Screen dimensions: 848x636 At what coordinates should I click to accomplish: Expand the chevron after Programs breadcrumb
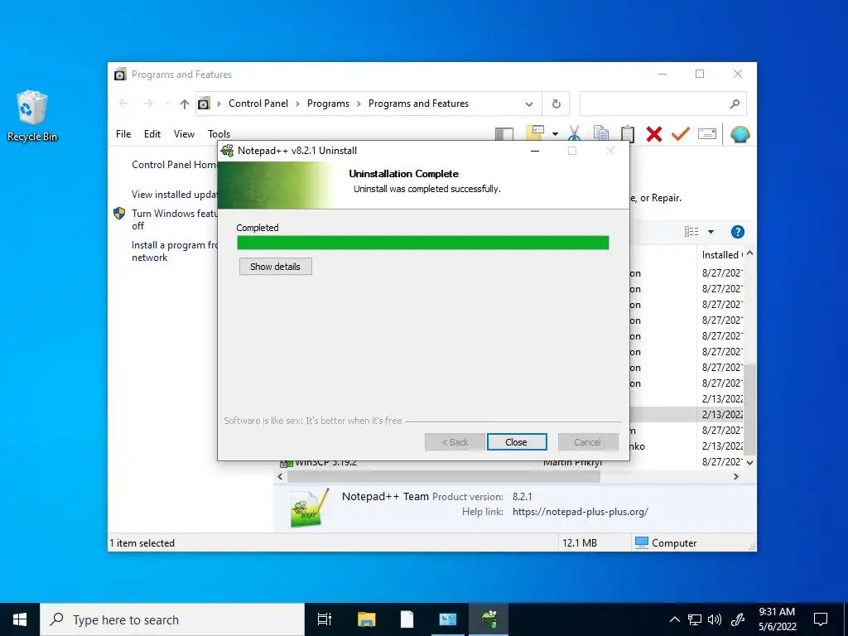click(x=359, y=104)
